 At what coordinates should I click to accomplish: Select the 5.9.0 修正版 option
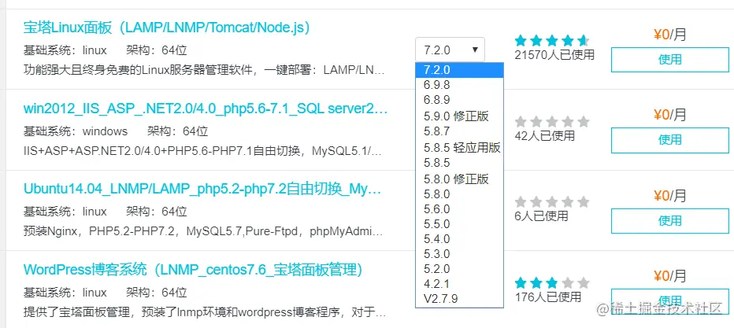[459, 116]
